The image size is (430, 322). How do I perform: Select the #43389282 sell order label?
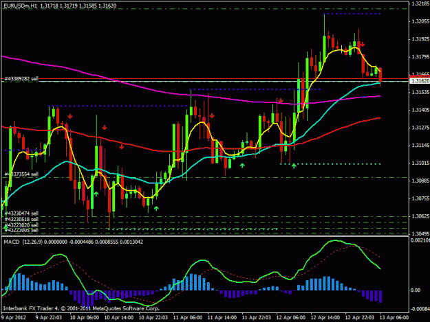point(21,79)
